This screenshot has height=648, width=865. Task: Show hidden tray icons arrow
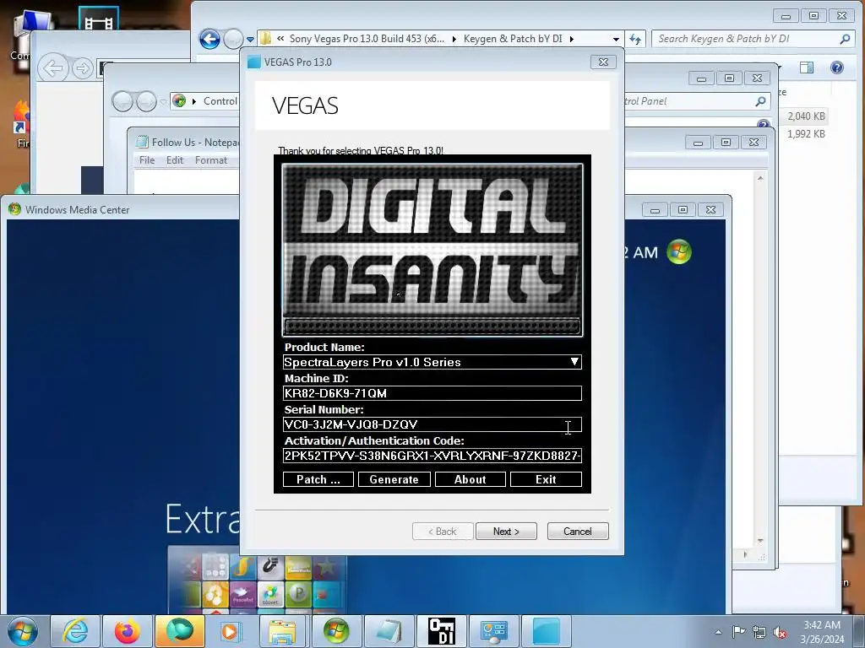point(718,632)
